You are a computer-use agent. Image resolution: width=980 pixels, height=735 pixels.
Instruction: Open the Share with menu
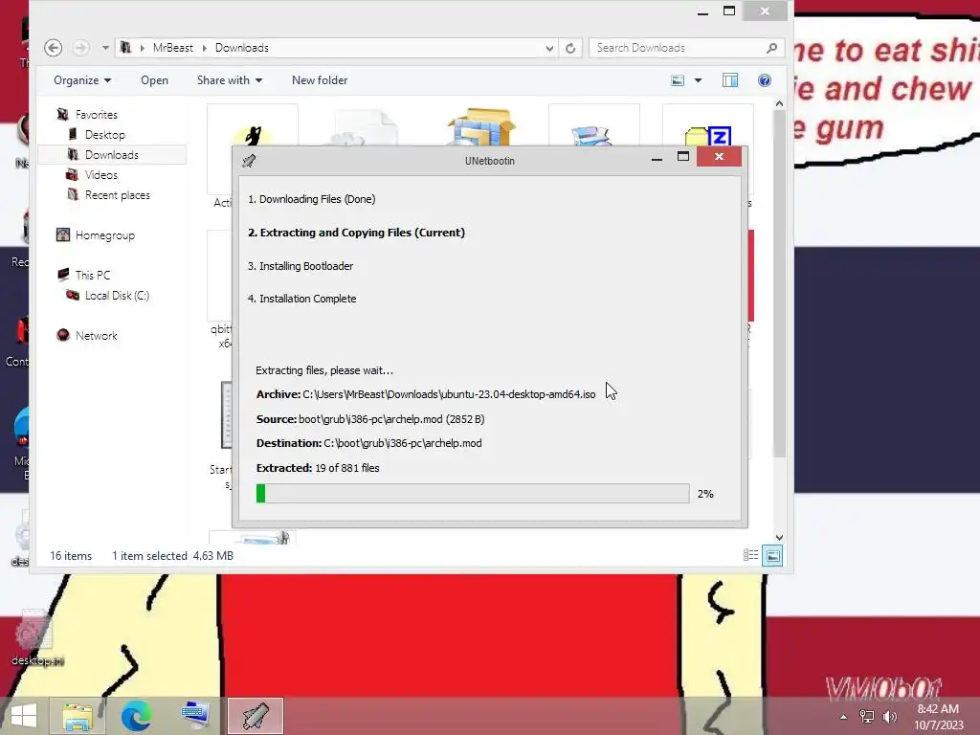point(230,80)
